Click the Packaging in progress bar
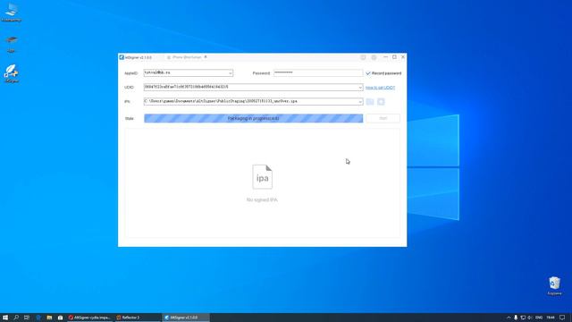This screenshot has height=322, width=572. pos(254,118)
